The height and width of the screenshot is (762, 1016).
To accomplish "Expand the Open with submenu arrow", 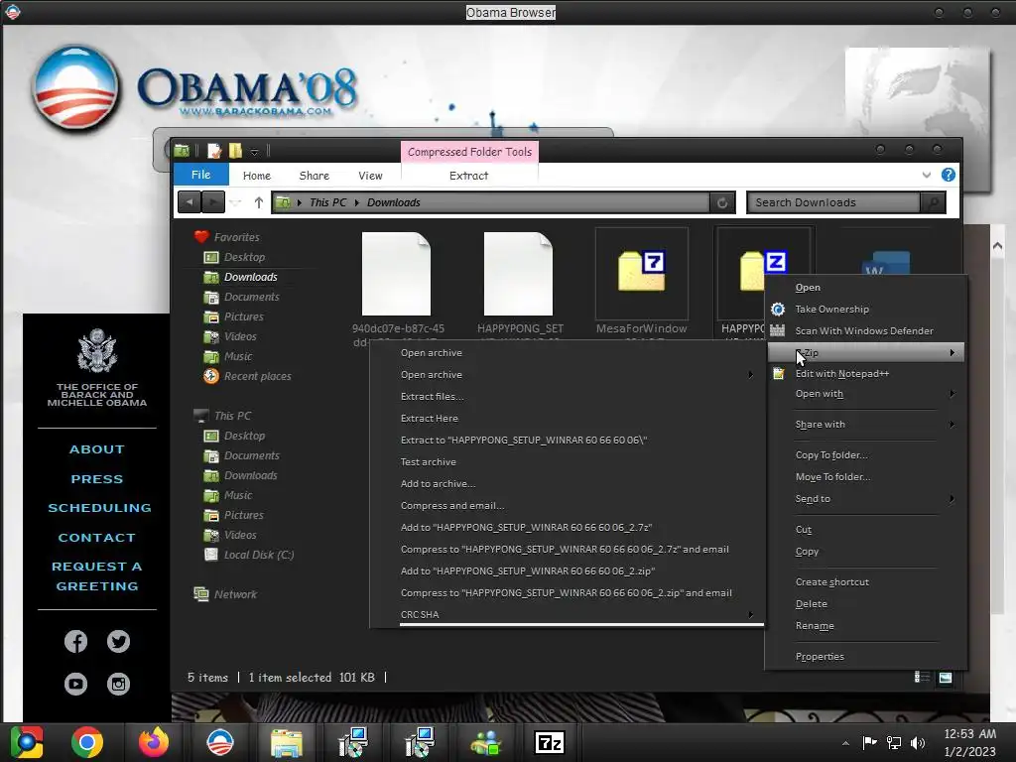I will 952,393.
